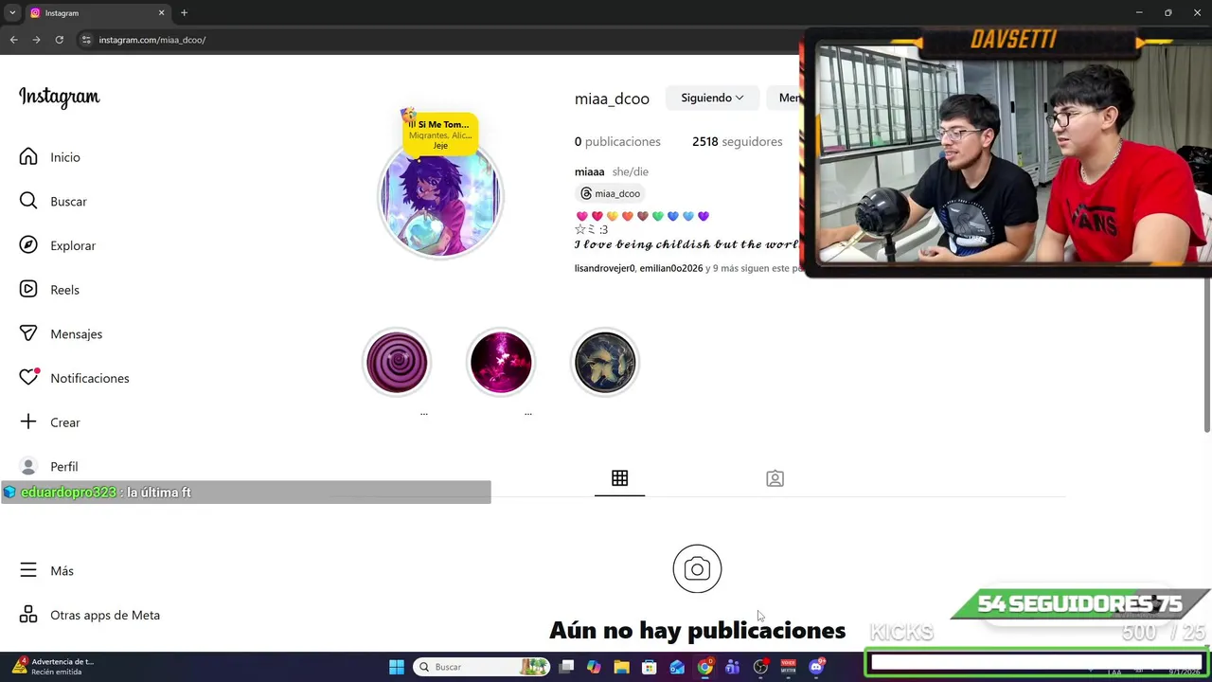Open Copilot icon in taskbar
The height and width of the screenshot is (682, 1212).
594,667
